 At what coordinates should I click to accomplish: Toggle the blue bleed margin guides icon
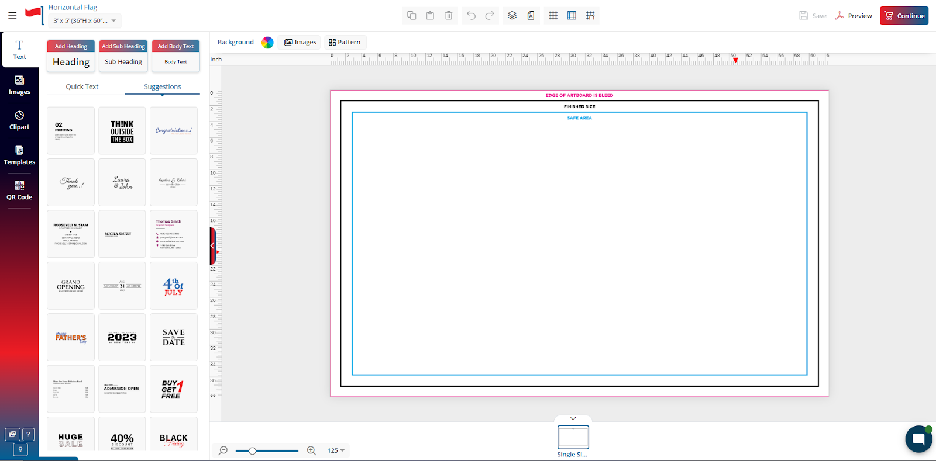click(x=572, y=16)
